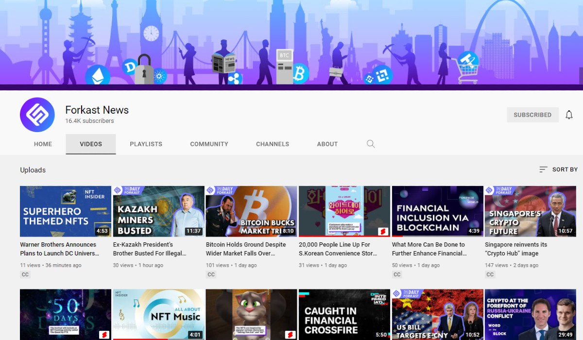Search within the channel using magnifier icon
The height and width of the screenshot is (340, 583).
pos(371,144)
